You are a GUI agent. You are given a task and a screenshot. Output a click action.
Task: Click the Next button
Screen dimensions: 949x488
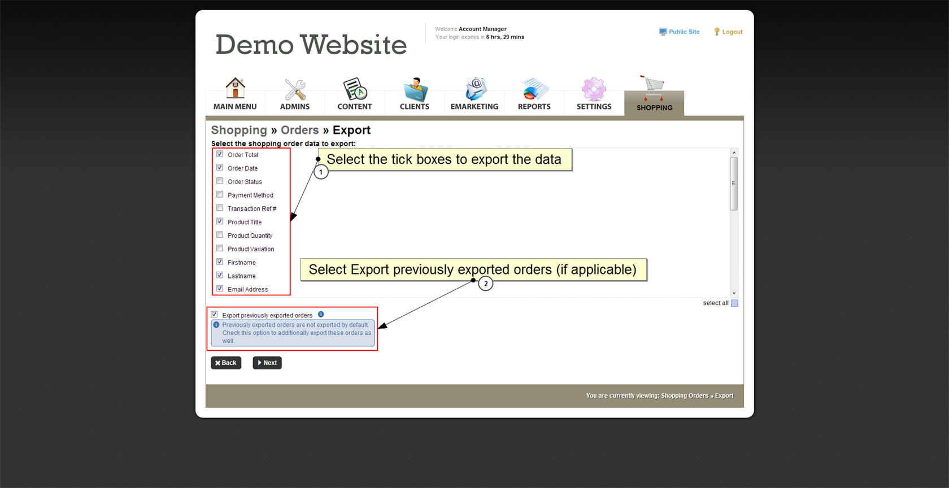click(x=267, y=363)
